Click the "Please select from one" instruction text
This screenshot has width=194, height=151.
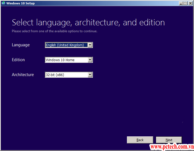click(54, 31)
